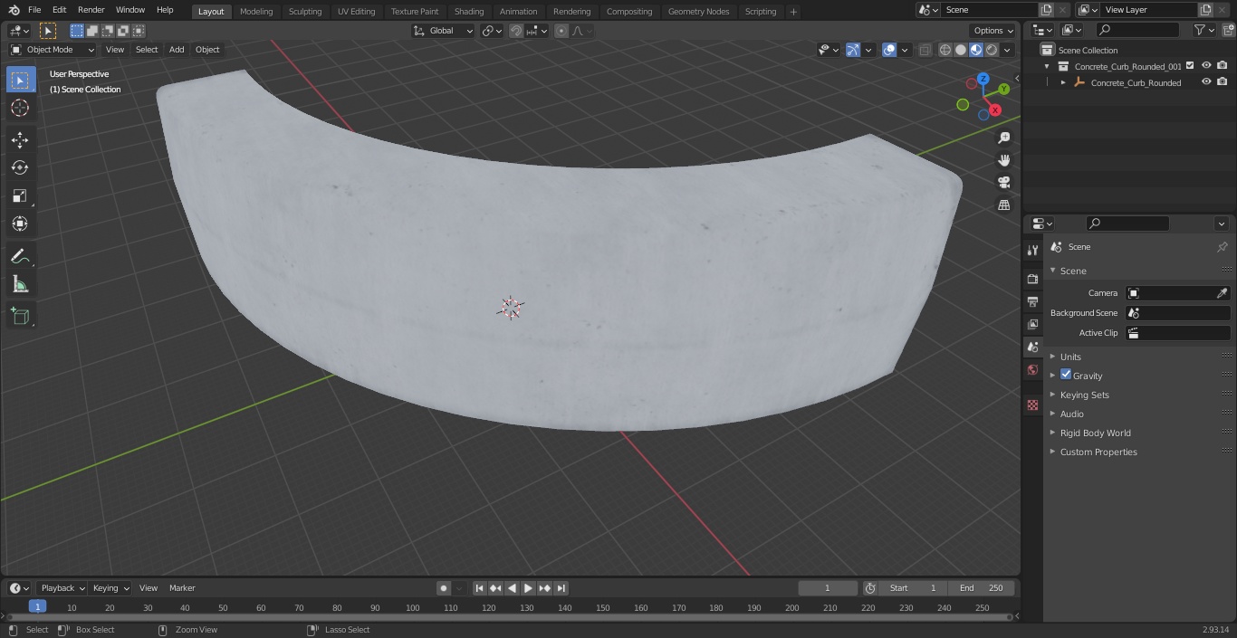Select the Transform tool

tap(20, 224)
